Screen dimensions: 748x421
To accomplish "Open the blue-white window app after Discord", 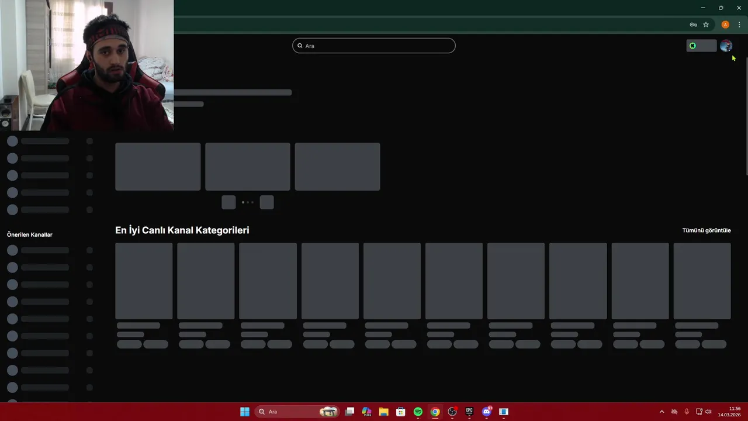I will 504,412.
